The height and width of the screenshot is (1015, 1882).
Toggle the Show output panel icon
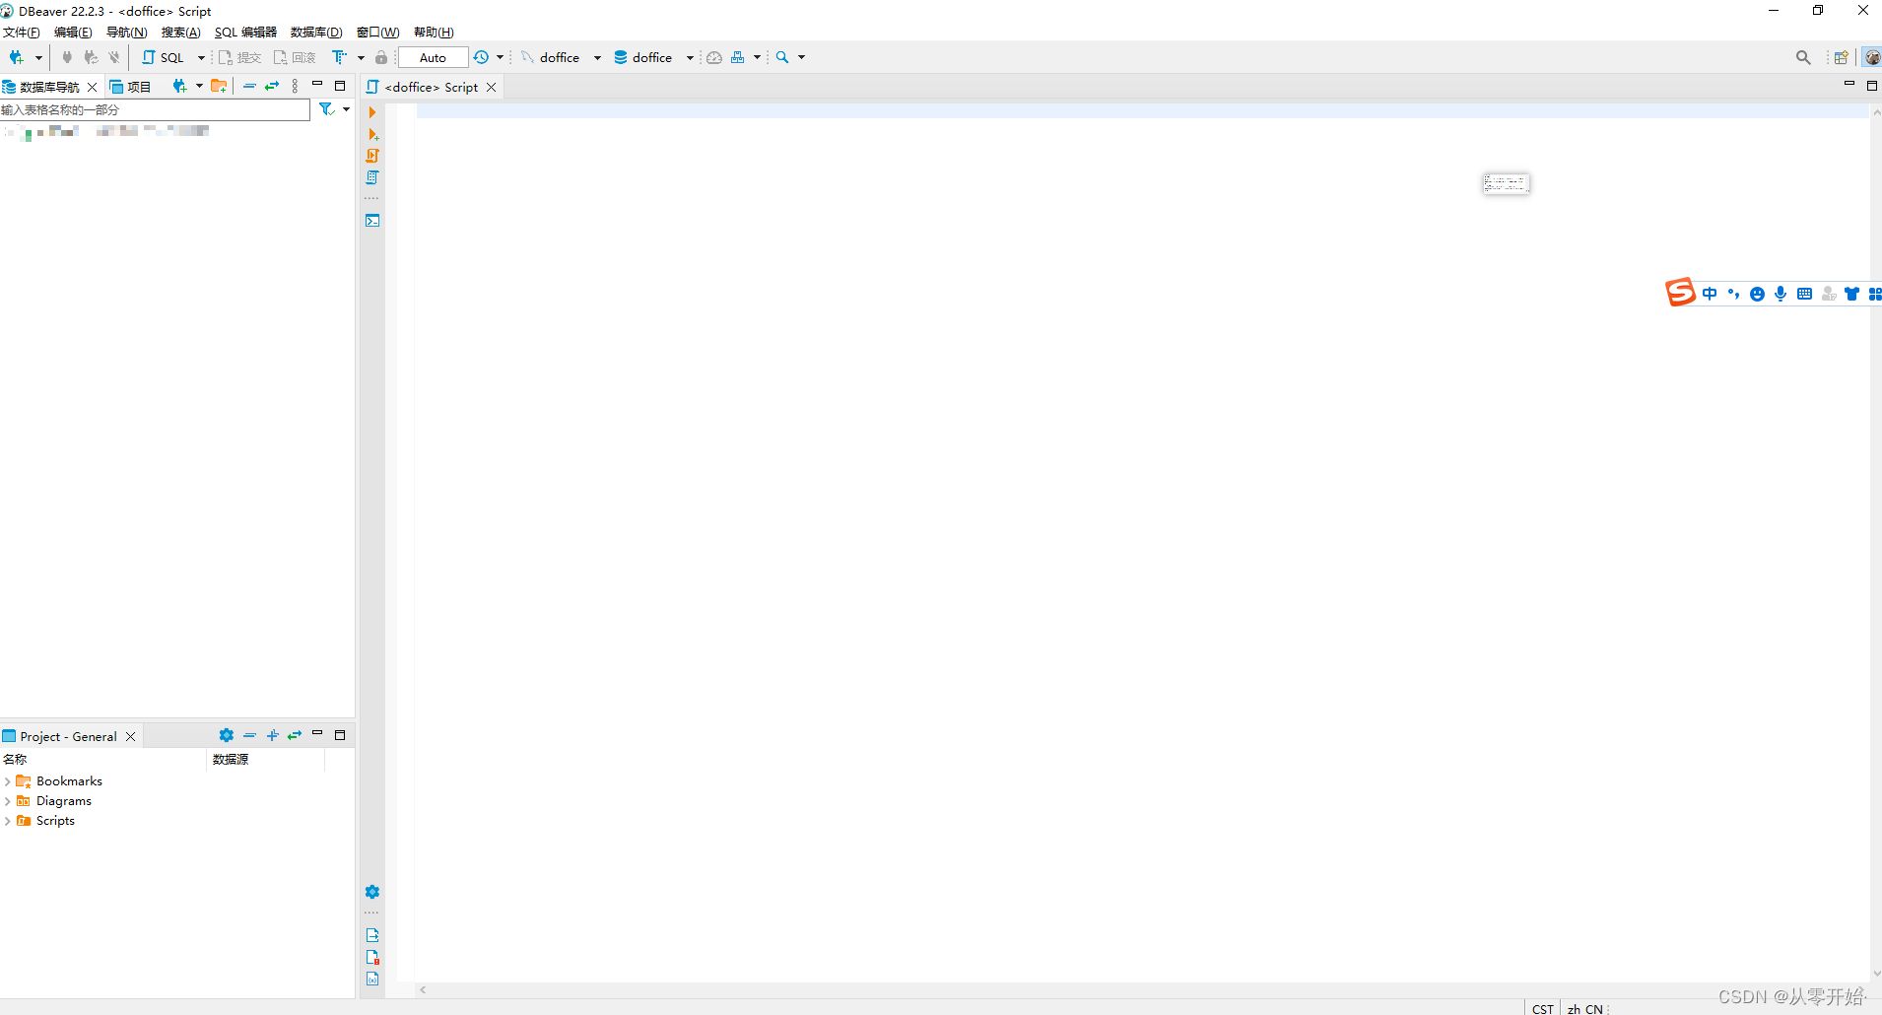click(372, 935)
